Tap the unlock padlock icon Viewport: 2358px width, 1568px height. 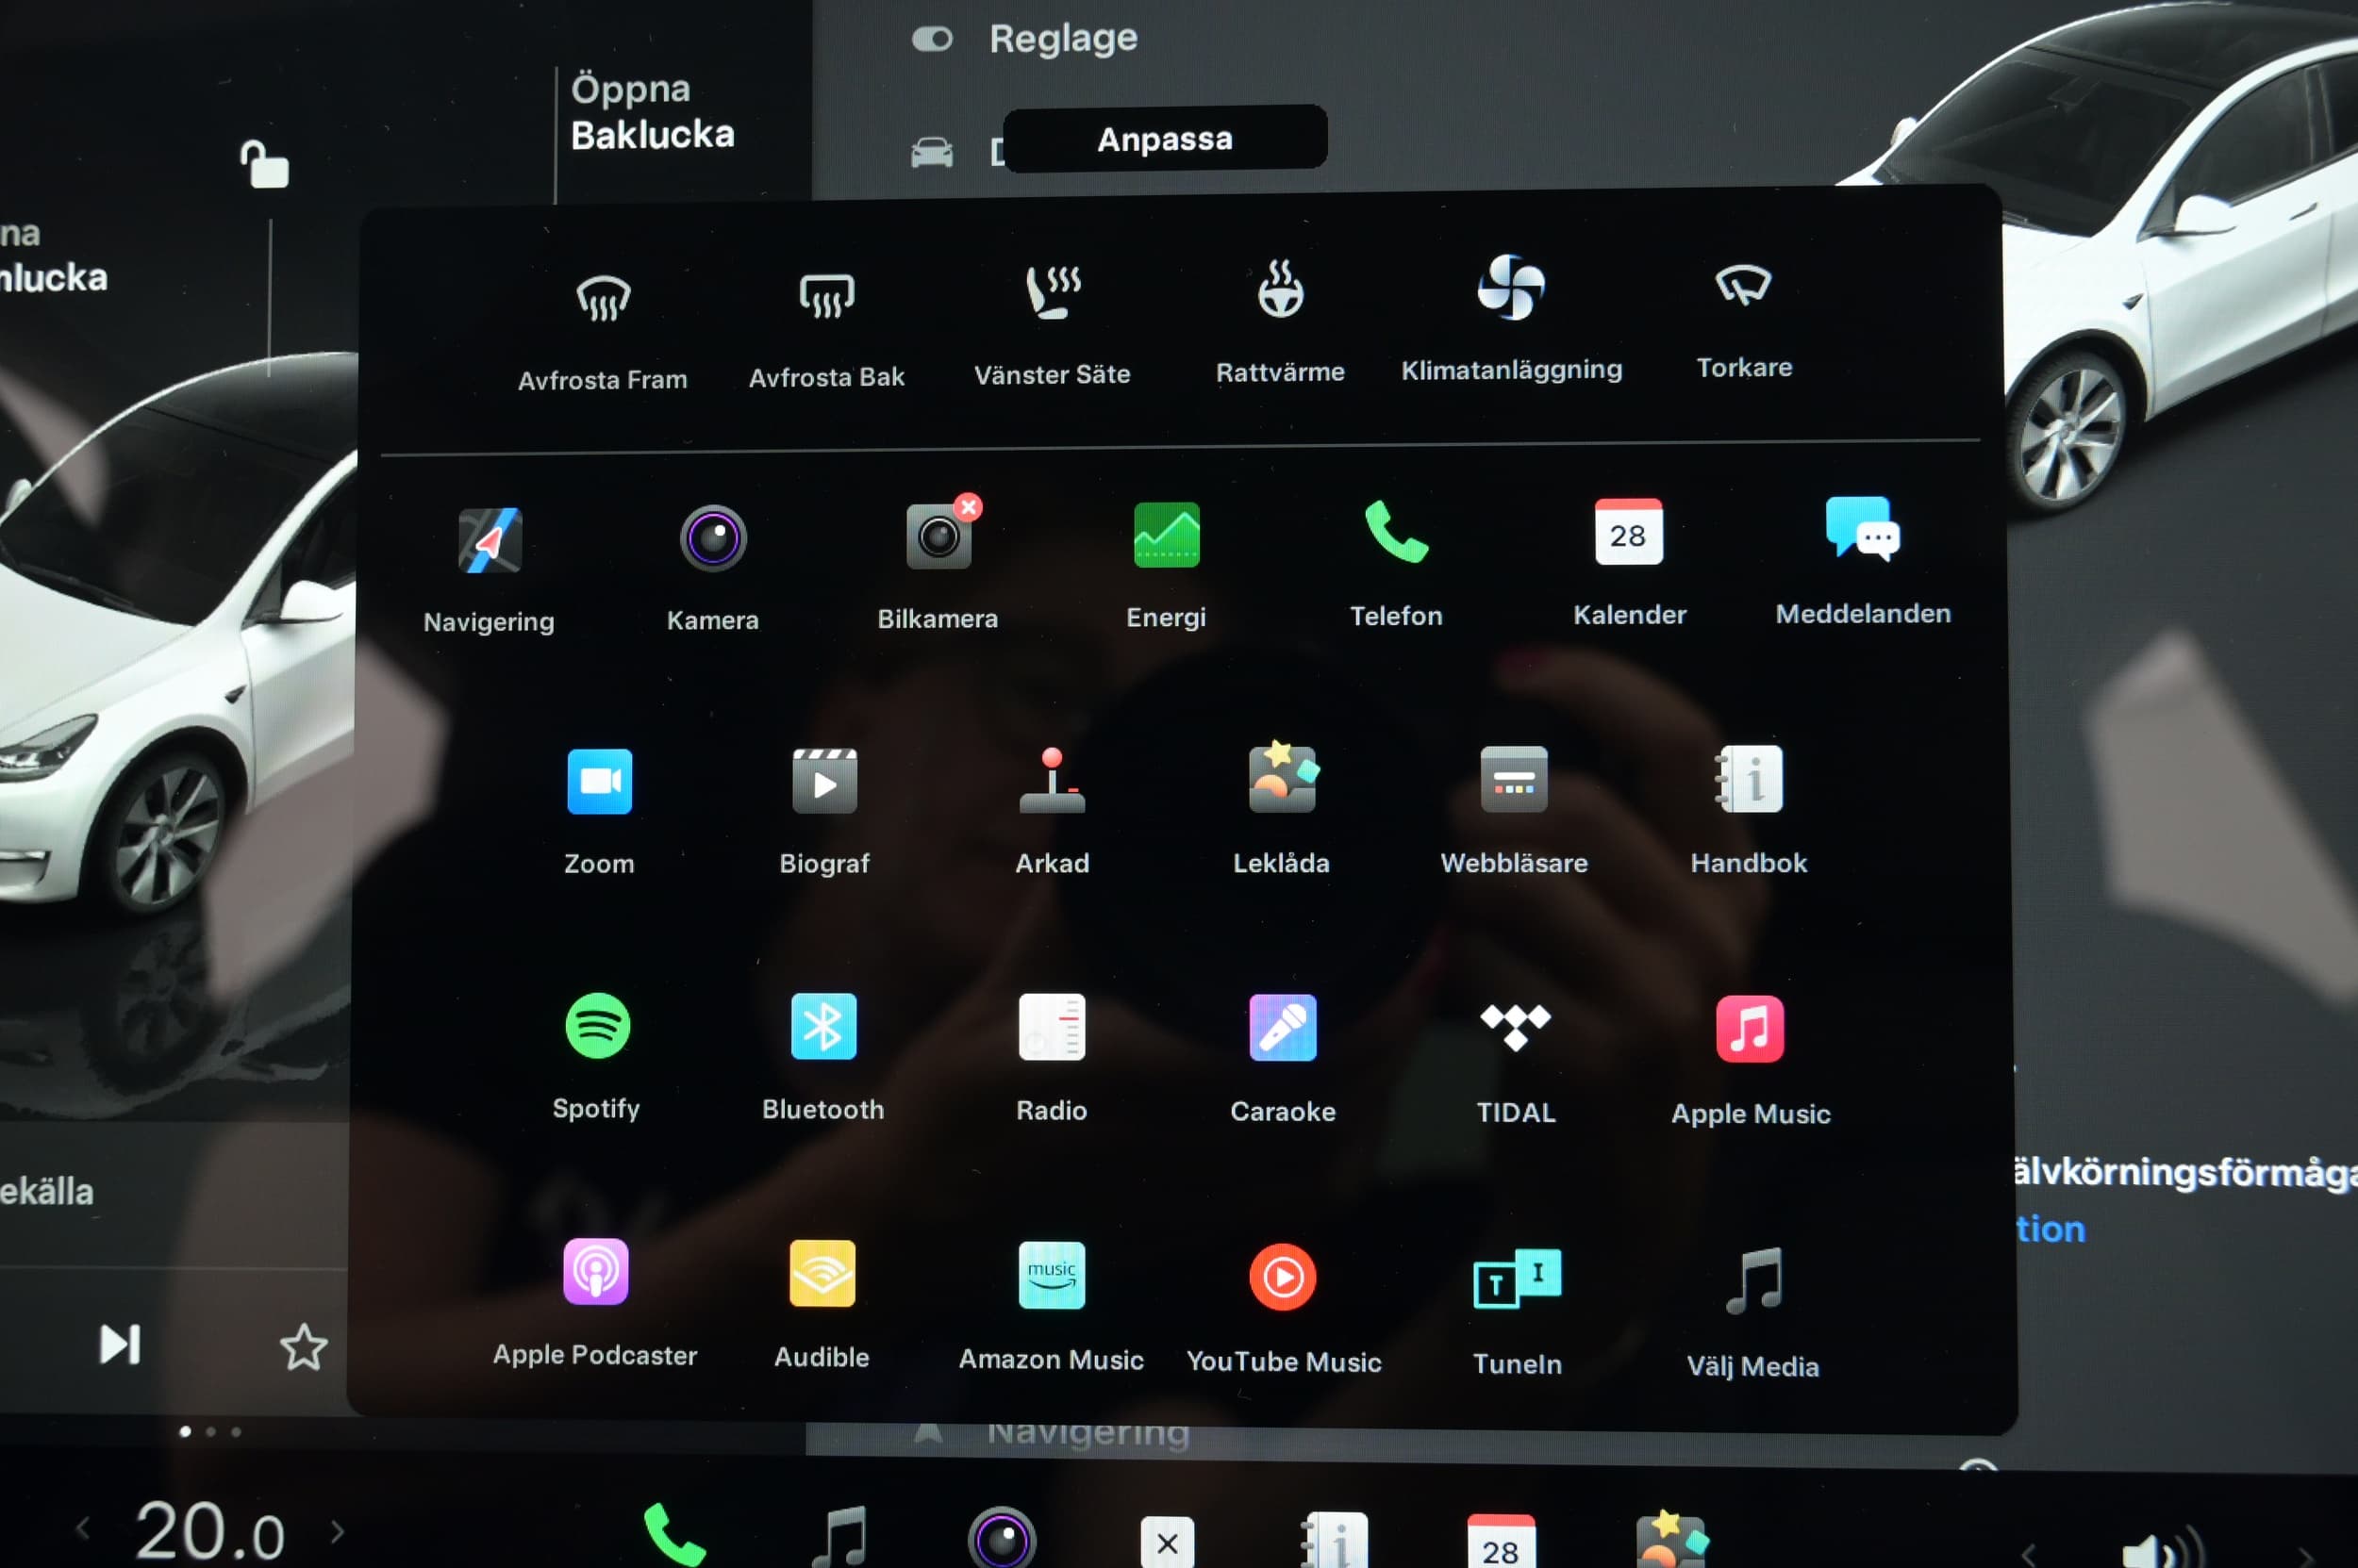tap(264, 164)
